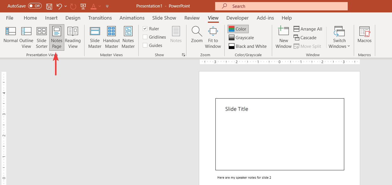This screenshot has height=185, width=392.
Task: Select Grayscale color mode
Action: point(244,37)
